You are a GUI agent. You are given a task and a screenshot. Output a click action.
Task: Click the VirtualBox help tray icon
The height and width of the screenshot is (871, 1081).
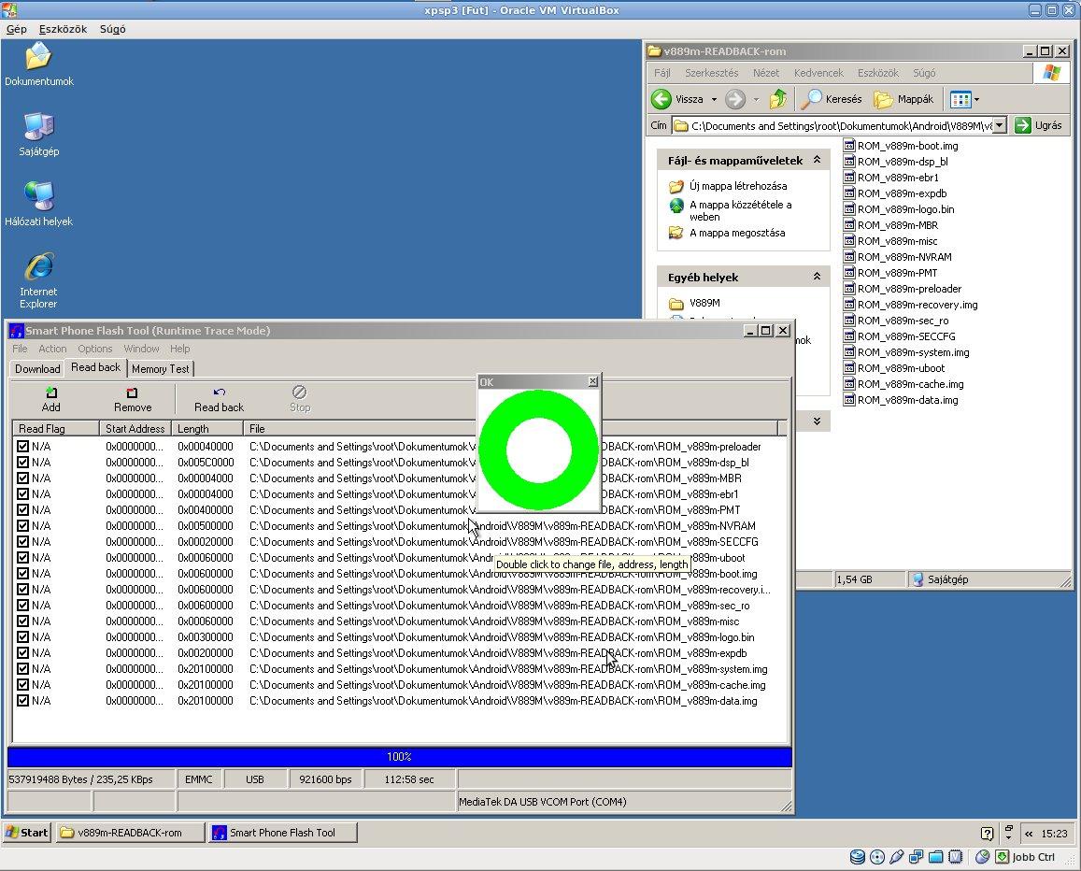[987, 833]
